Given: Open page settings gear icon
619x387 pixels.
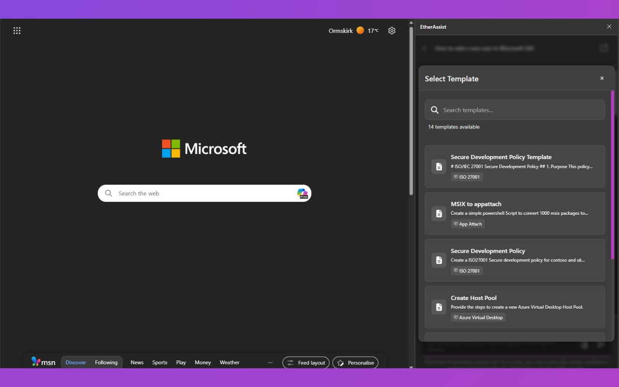Looking at the screenshot, I should (392, 30).
